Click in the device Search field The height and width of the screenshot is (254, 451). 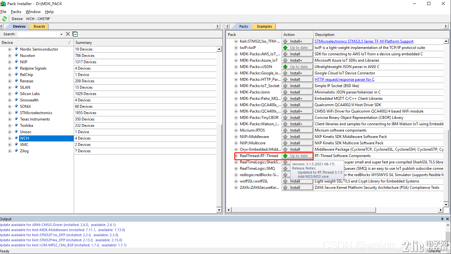[38, 34]
